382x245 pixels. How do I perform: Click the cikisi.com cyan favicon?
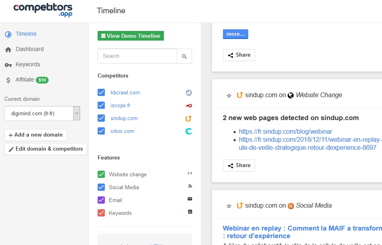(189, 131)
